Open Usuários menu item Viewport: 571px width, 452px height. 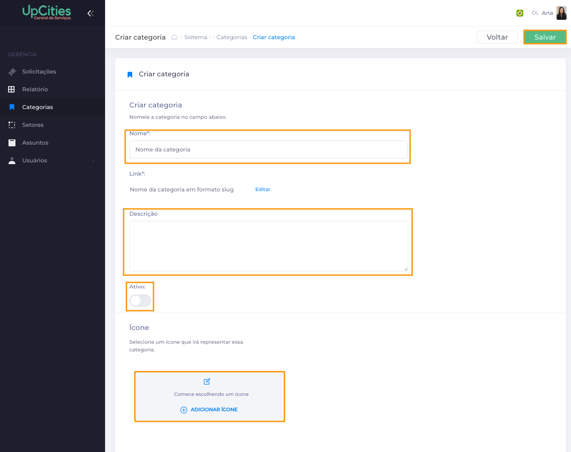pyautogui.click(x=53, y=160)
